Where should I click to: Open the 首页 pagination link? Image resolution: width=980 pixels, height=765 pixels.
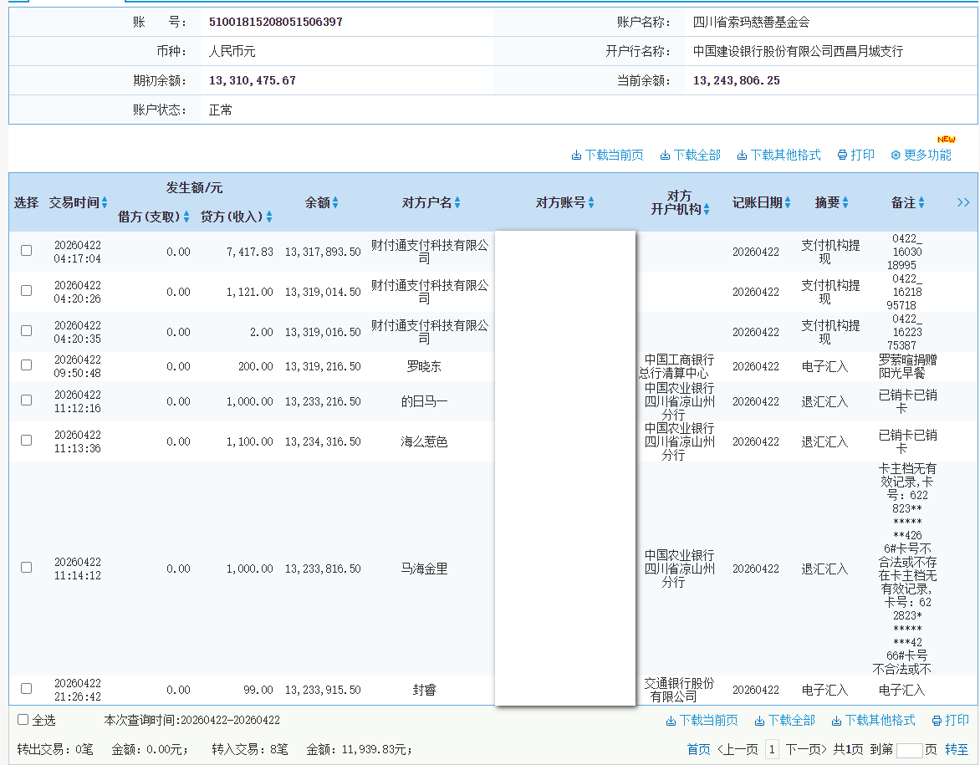point(697,750)
